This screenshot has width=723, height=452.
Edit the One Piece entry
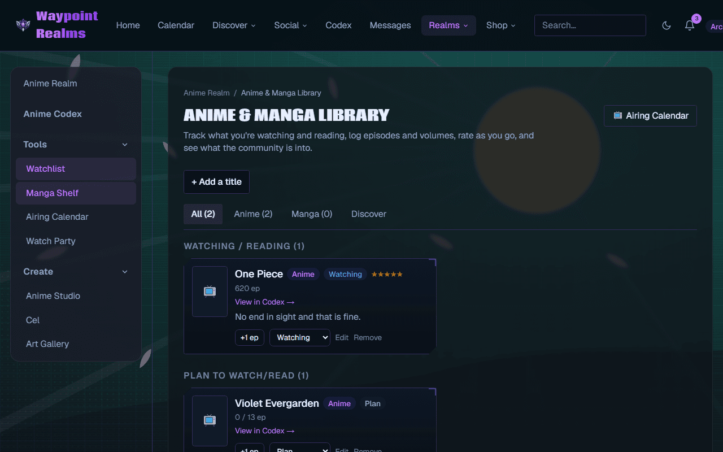tap(342, 338)
